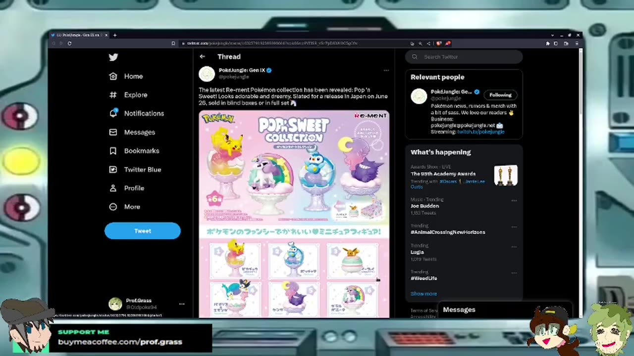Image resolution: width=634 pixels, height=356 pixels.
Task: Open options for Lugia trend
Action: pos(514,247)
